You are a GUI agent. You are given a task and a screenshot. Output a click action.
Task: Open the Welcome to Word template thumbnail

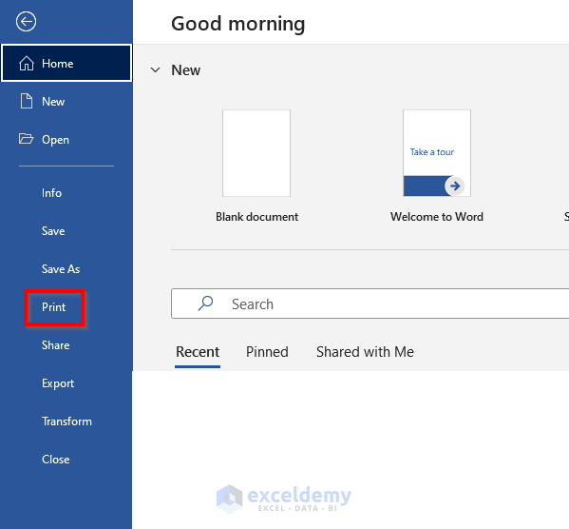437,153
